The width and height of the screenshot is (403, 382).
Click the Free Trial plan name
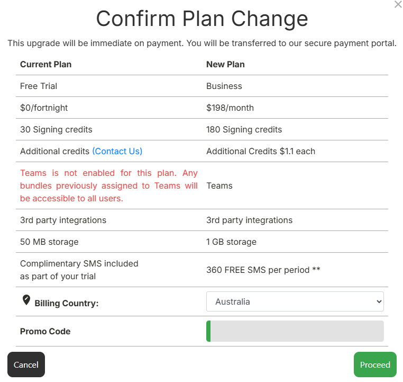(x=39, y=86)
